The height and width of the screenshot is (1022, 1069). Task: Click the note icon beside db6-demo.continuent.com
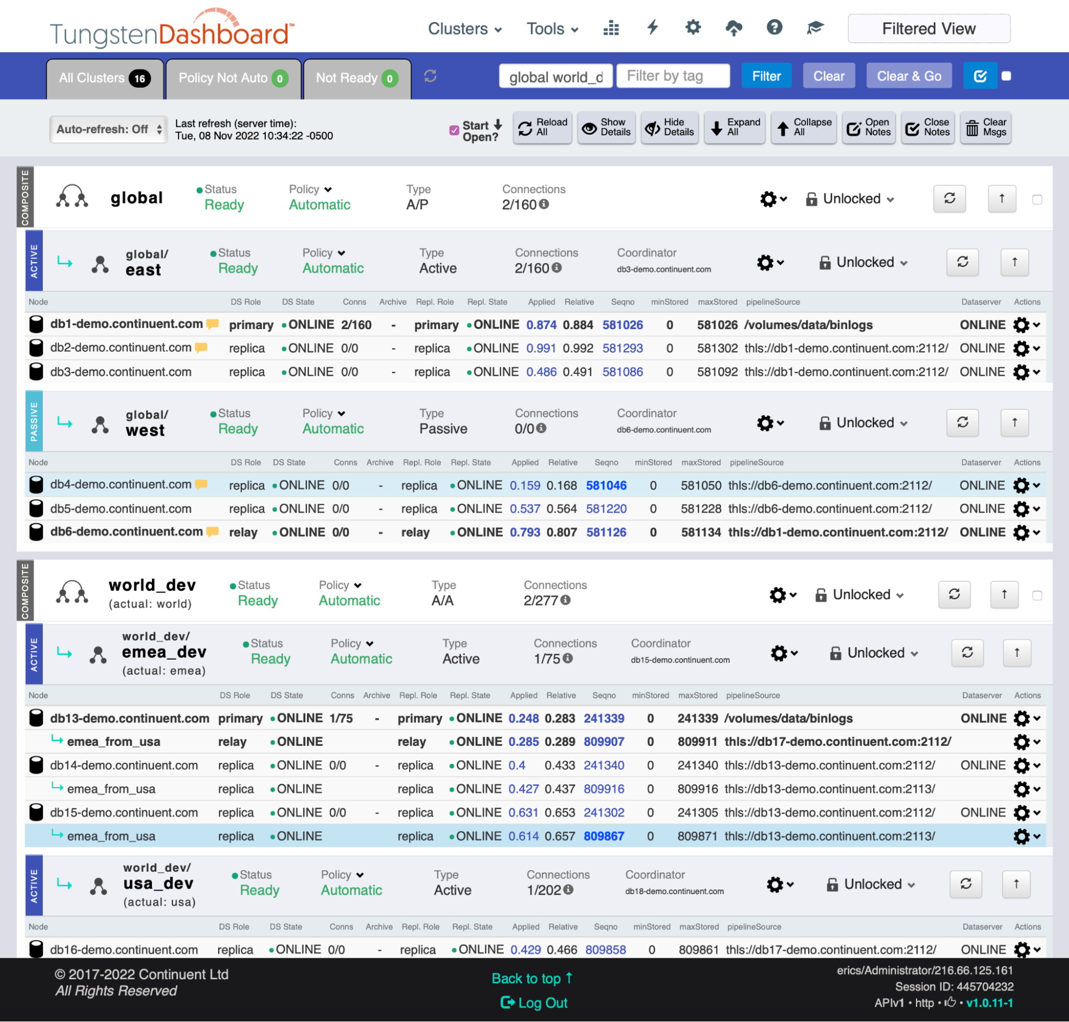click(212, 532)
